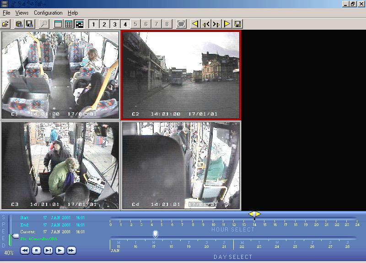
Task: Click the yellow save clip icon
Action: [237, 24]
